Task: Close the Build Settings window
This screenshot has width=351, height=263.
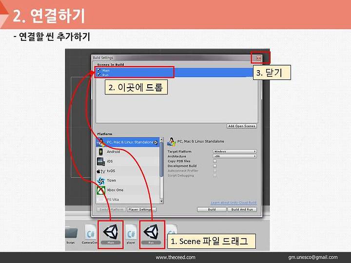Action: click(x=259, y=58)
